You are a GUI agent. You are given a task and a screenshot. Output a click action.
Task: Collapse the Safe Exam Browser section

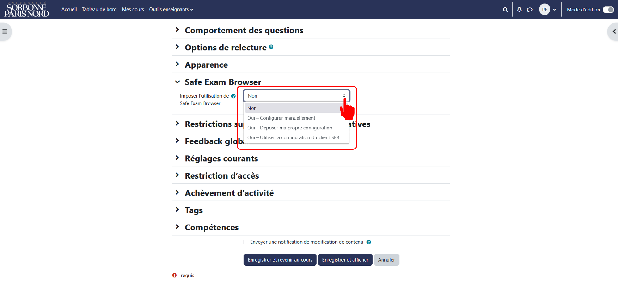click(x=177, y=82)
